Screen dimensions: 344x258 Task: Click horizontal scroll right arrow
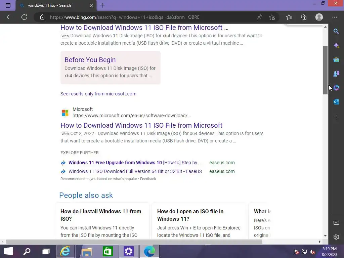coord(320,242)
